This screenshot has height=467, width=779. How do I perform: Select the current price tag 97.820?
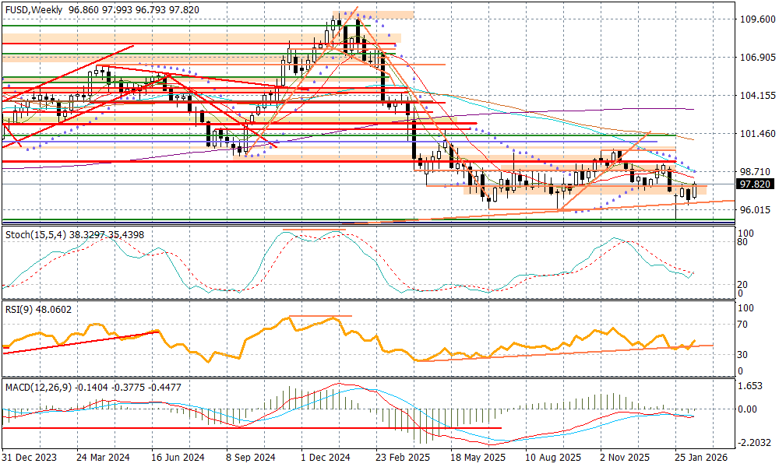(x=754, y=184)
